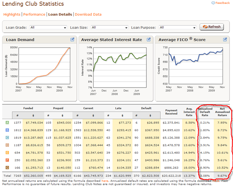Click the $276,227 late amount
The width and height of the screenshot is (233, 186).
click(x=124, y=153)
